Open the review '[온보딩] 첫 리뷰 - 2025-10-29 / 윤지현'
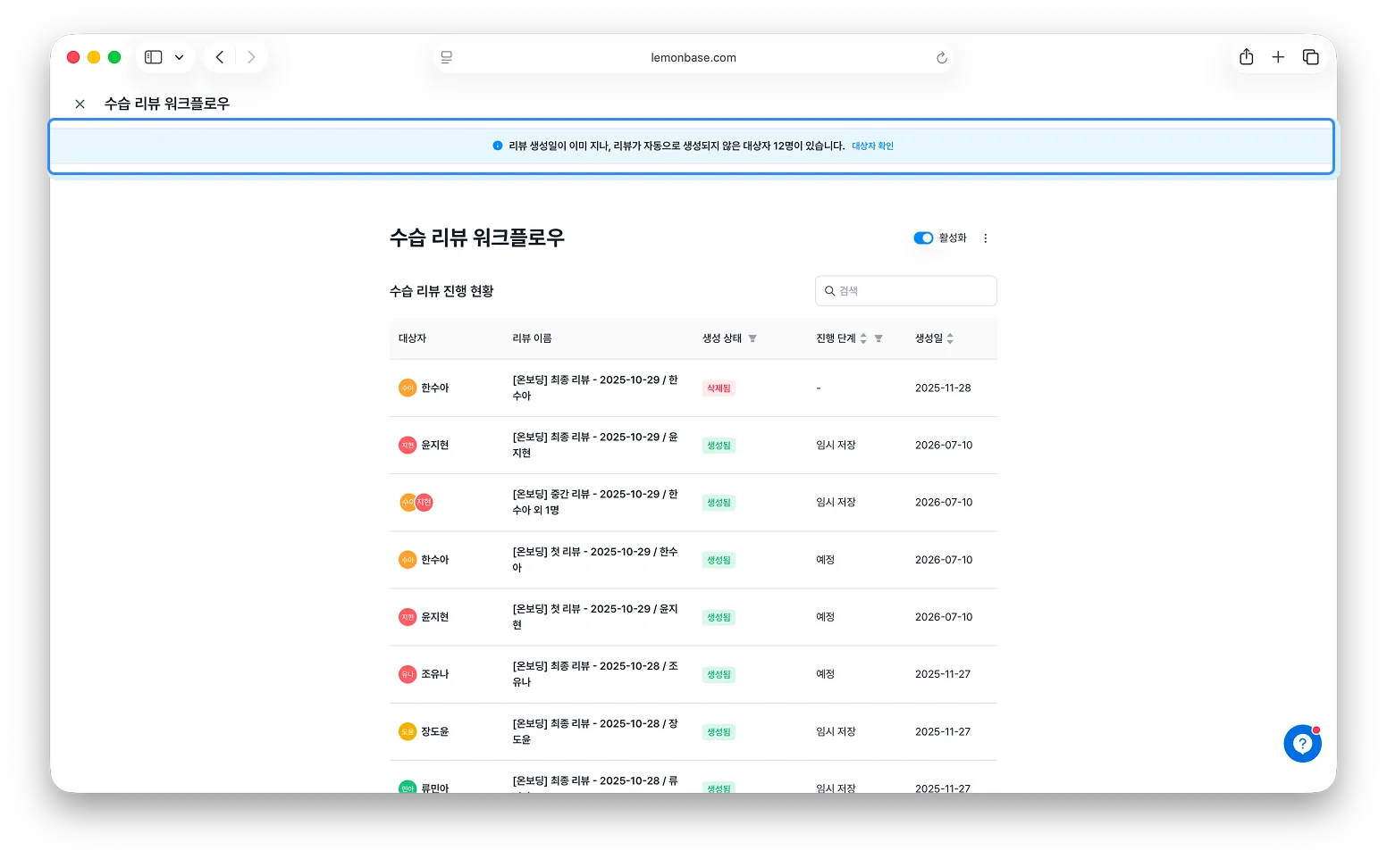Viewport: 1387px width, 859px height. click(595, 617)
